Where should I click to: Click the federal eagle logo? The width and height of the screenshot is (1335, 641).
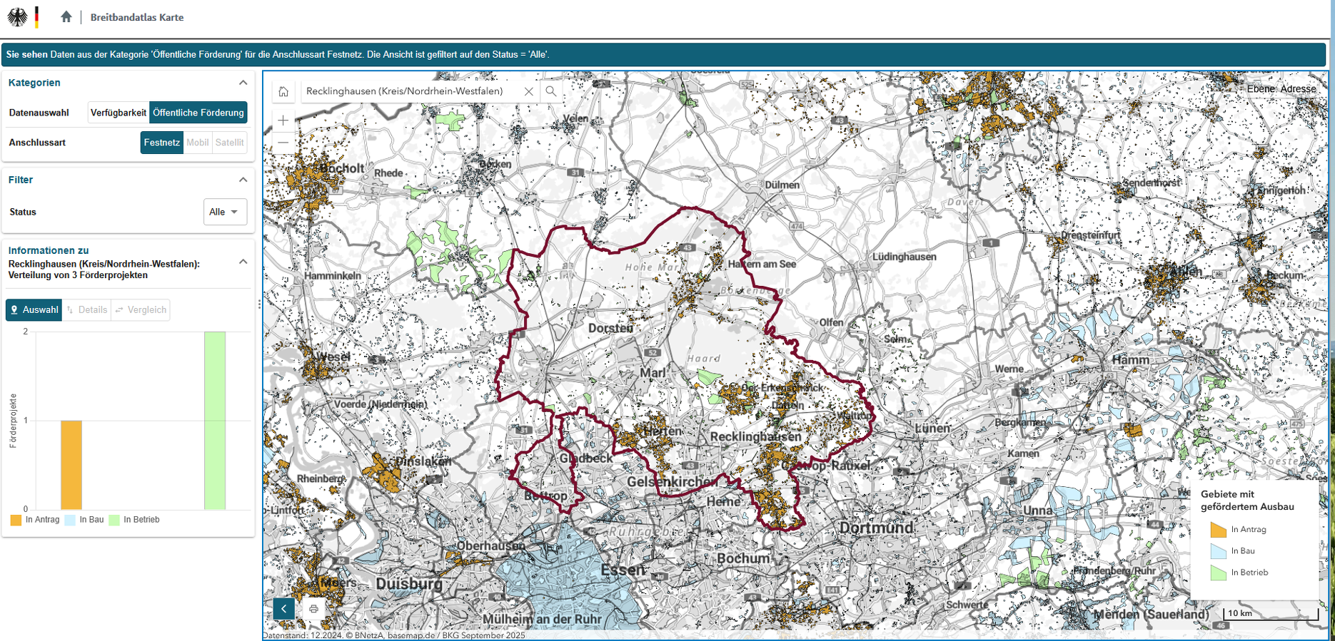[x=18, y=17]
